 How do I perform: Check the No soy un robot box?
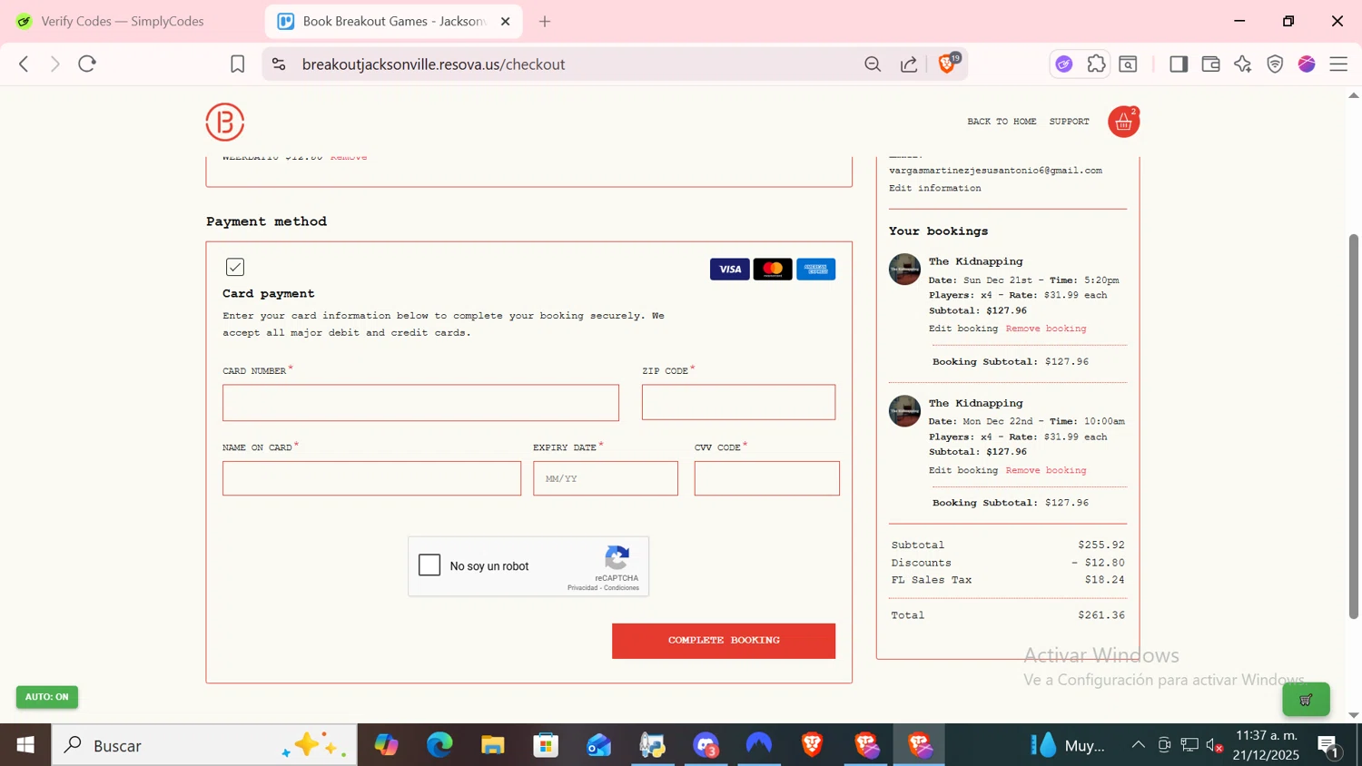pos(429,565)
